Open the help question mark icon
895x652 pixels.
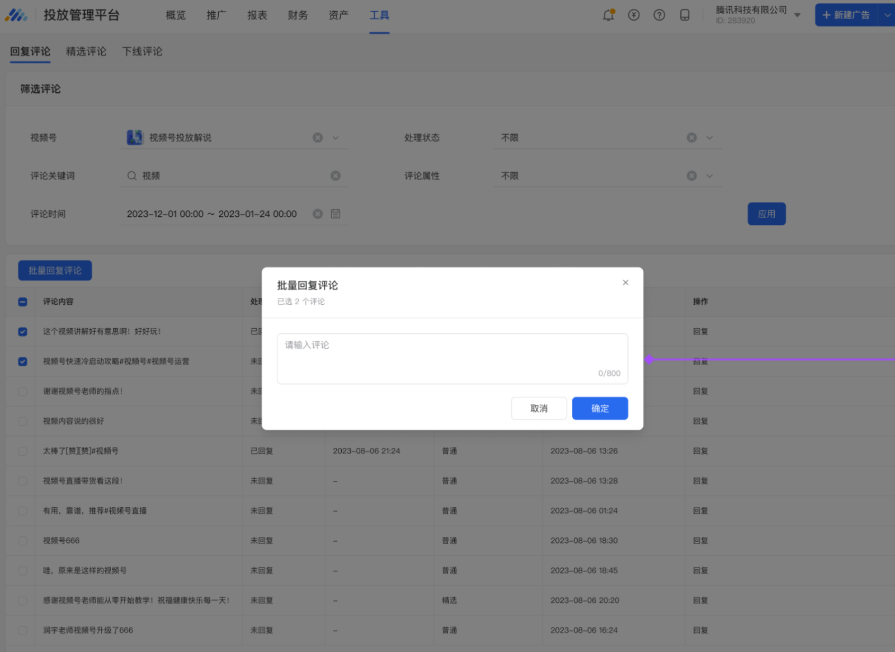[x=660, y=15]
